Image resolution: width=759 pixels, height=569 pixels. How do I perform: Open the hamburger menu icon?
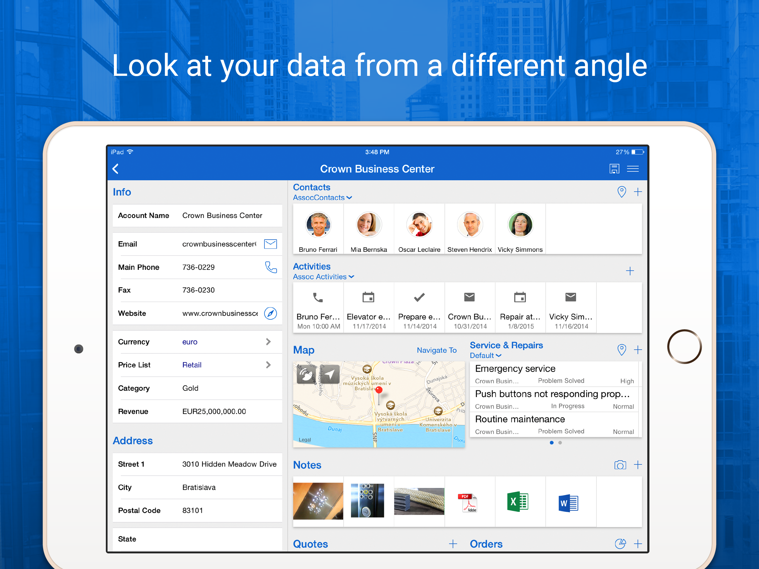[x=633, y=169]
